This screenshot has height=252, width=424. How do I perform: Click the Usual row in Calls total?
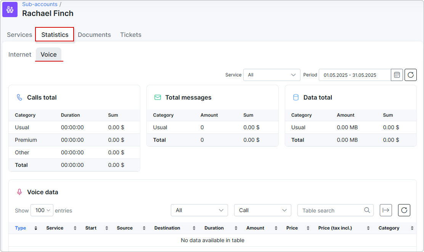pos(74,127)
